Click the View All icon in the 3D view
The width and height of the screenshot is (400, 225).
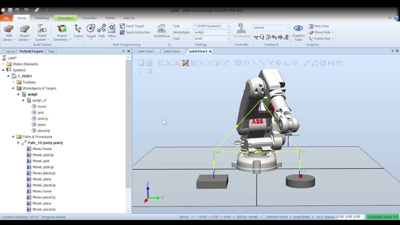tap(141, 63)
